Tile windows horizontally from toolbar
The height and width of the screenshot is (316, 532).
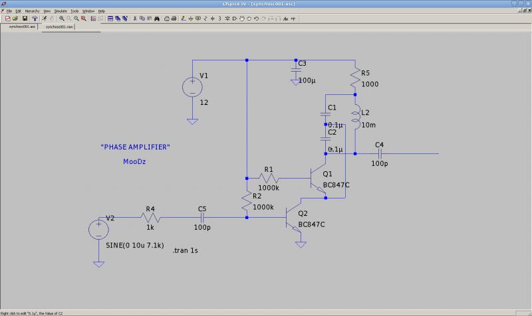(x=110, y=19)
